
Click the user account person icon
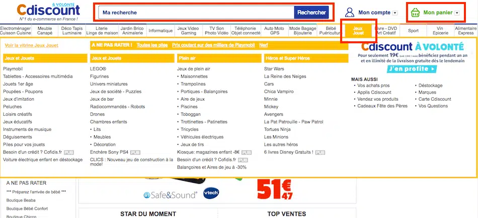pyautogui.click(x=349, y=12)
